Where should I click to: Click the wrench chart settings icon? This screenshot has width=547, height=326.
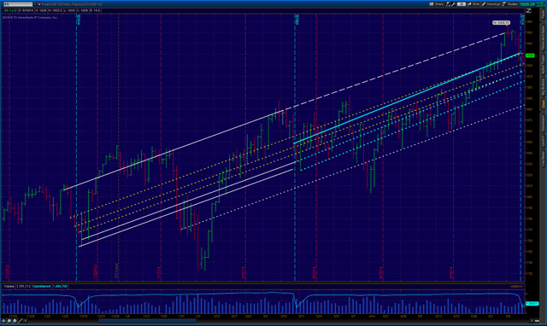coord(453,4)
